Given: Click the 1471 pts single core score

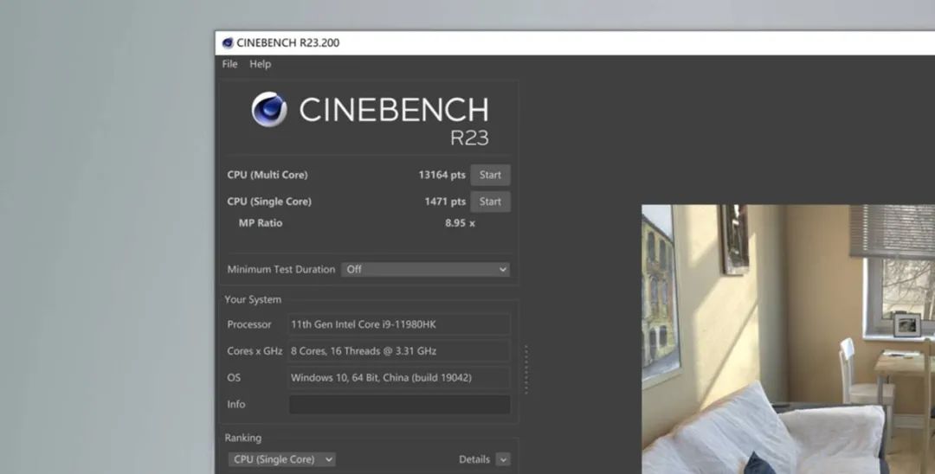Looking at the screenshot, I should click(x=445, y=202).
